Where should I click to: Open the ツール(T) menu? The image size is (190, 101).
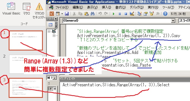pos(168,8)
